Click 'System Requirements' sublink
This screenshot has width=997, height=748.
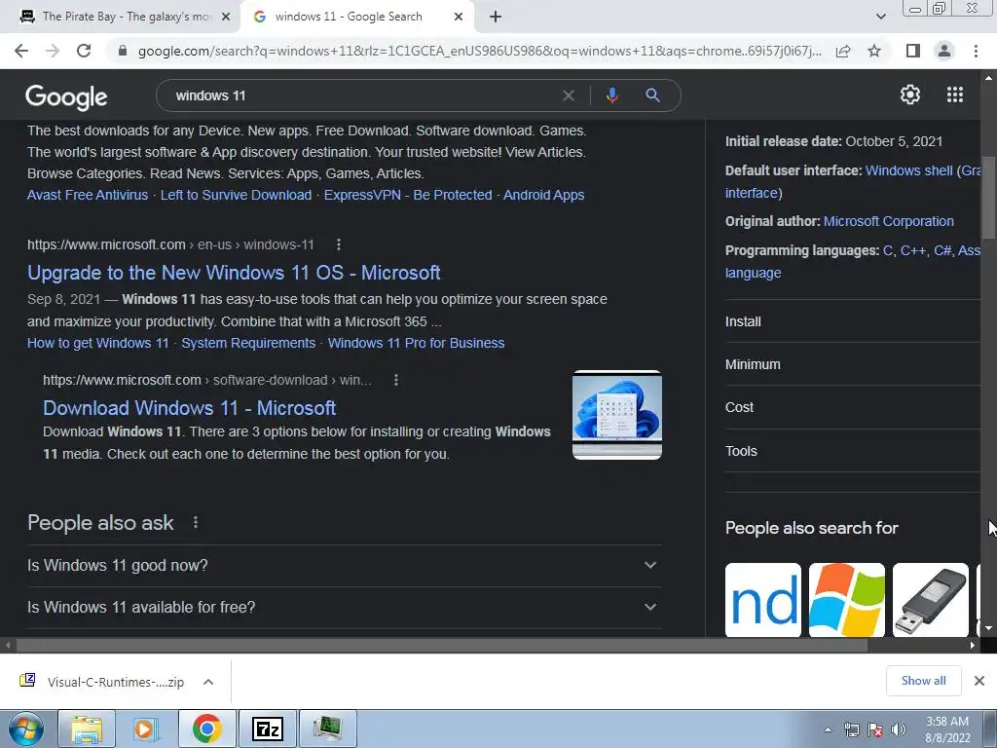[248, 343]
